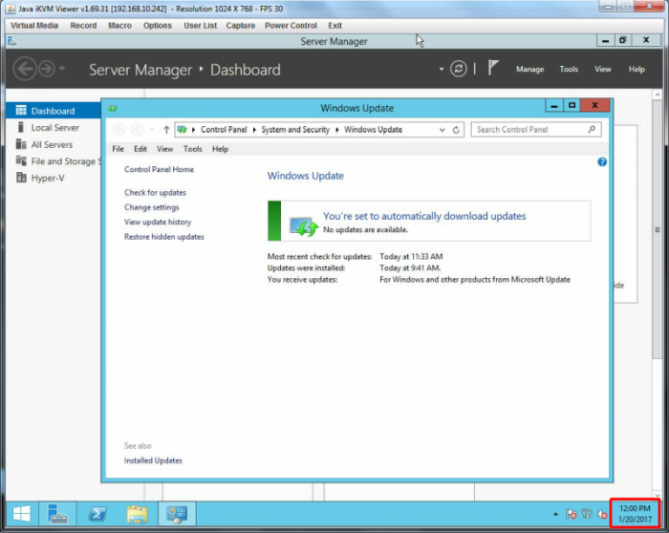This screenshot has width=669, height=533.
Task: Open the File menu in Windows Update
Action: coord(119,149)
